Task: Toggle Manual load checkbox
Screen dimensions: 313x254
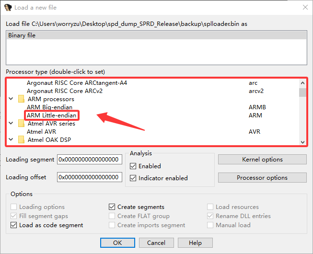Action: tap(210, 225)
